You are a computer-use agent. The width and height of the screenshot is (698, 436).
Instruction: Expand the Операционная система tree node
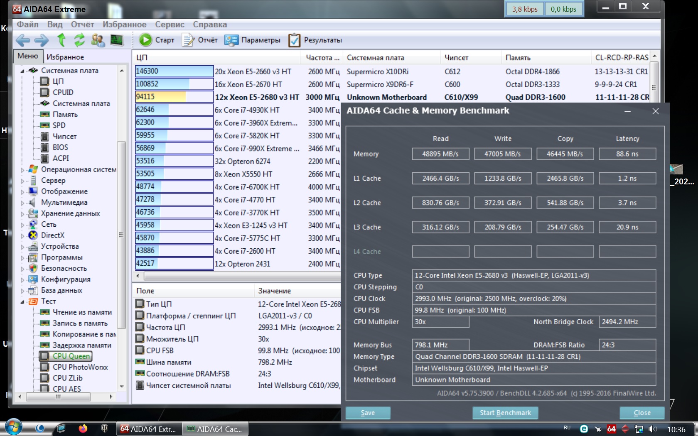pyautogui.click(x=22, y=170)
